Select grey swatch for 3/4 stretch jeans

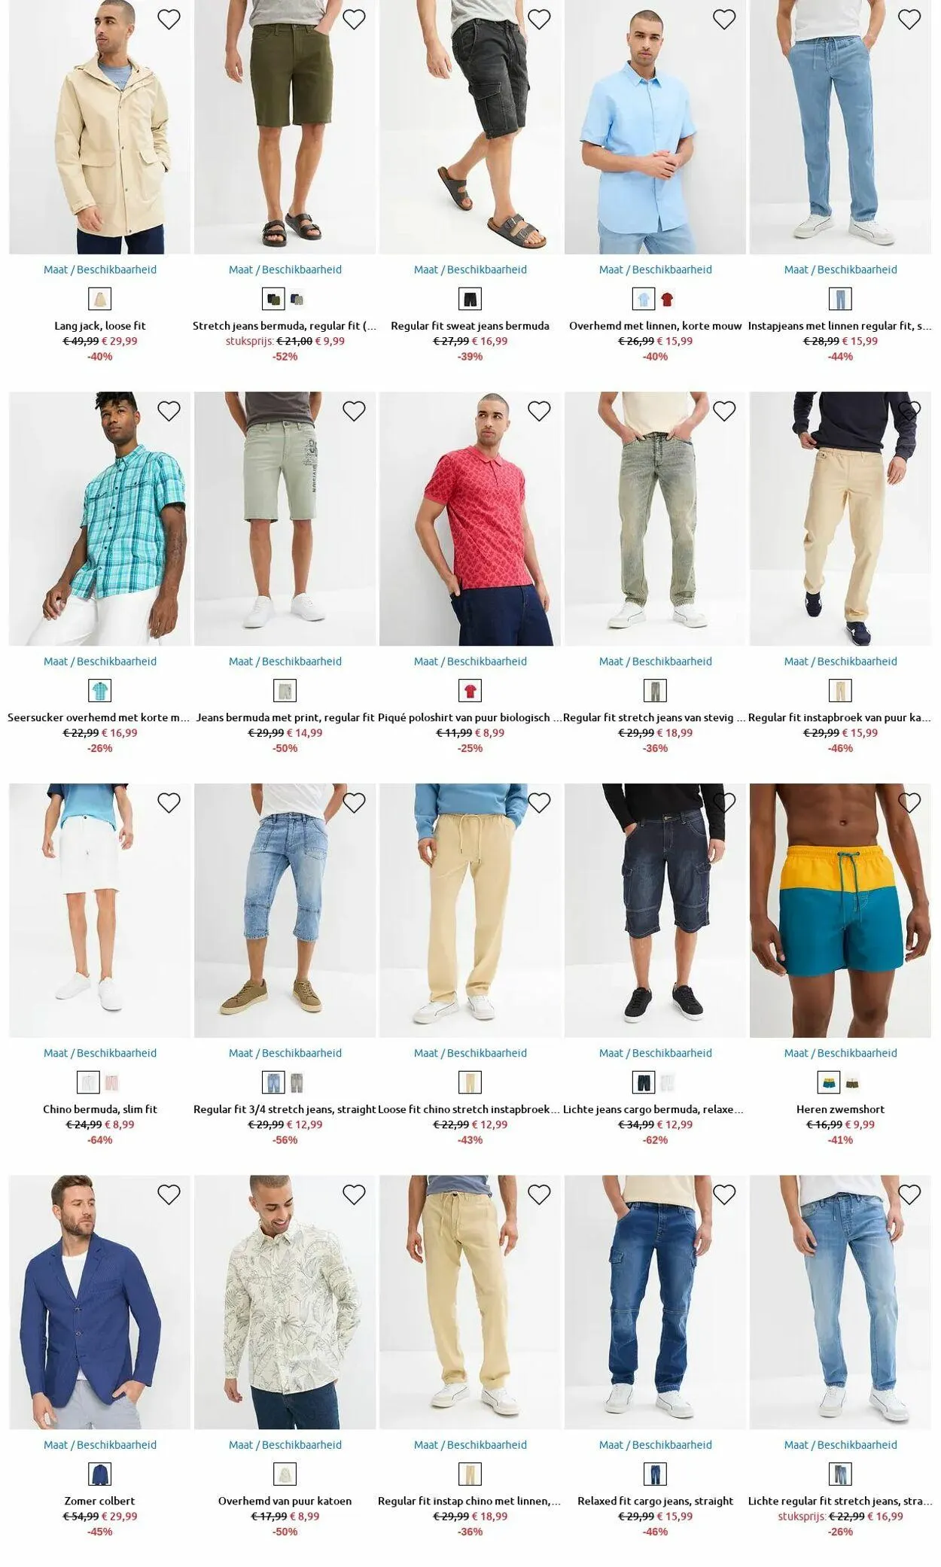coord(297,1083)
